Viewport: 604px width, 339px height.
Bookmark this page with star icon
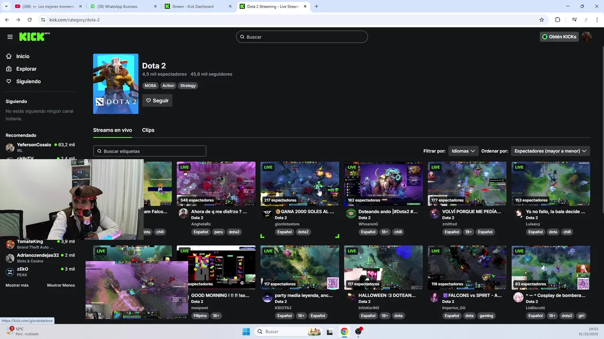pos(542,20)
